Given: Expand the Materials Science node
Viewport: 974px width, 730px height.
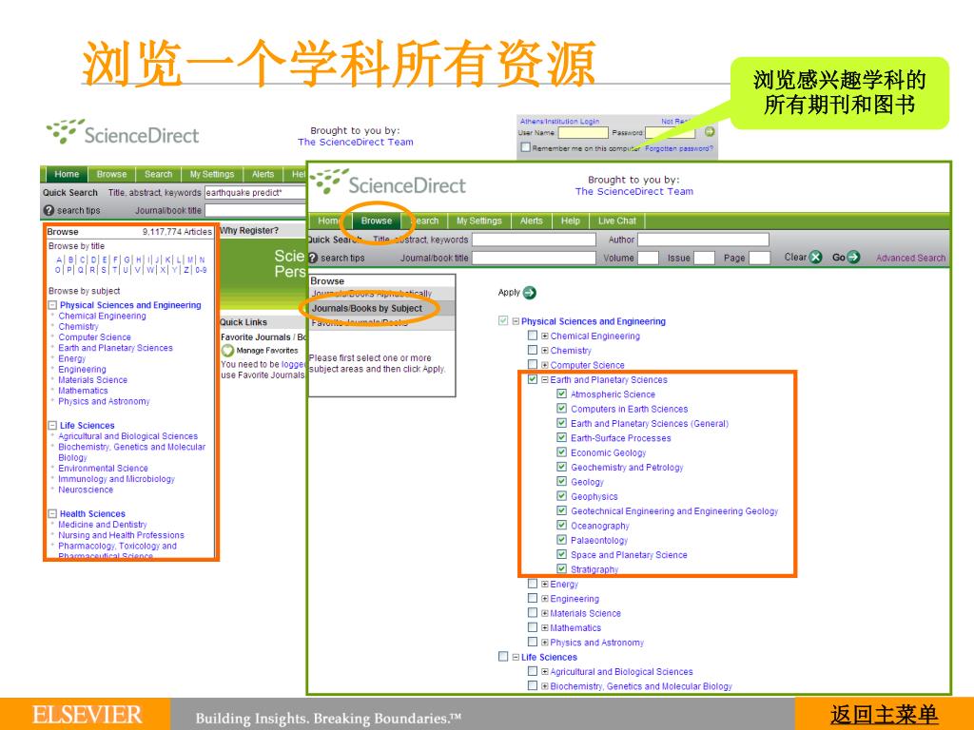Looking at the screenshot, I should pyautogui.click(x=545, y=613).
